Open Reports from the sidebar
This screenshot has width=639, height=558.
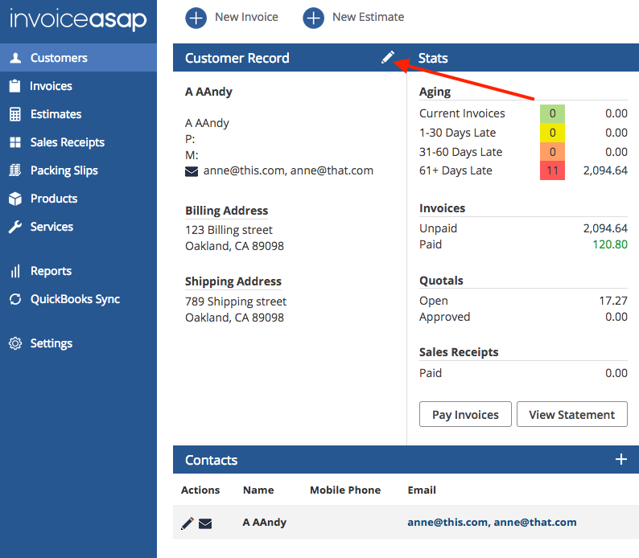[51, 271]
